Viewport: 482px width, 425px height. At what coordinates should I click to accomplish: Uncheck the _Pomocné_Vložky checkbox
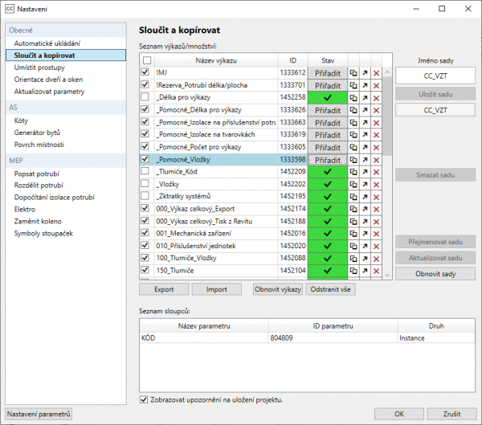coord(145,159)
